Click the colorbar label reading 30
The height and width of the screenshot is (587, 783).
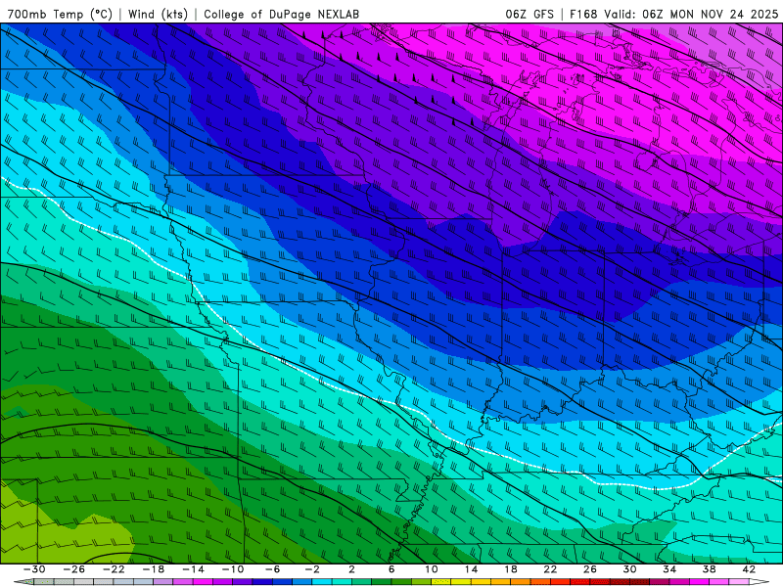click(629, 569)
